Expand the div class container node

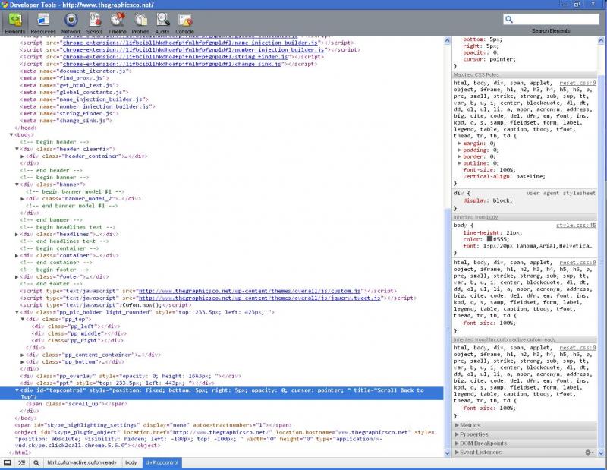pyautogui.click(x=17, y=256)
